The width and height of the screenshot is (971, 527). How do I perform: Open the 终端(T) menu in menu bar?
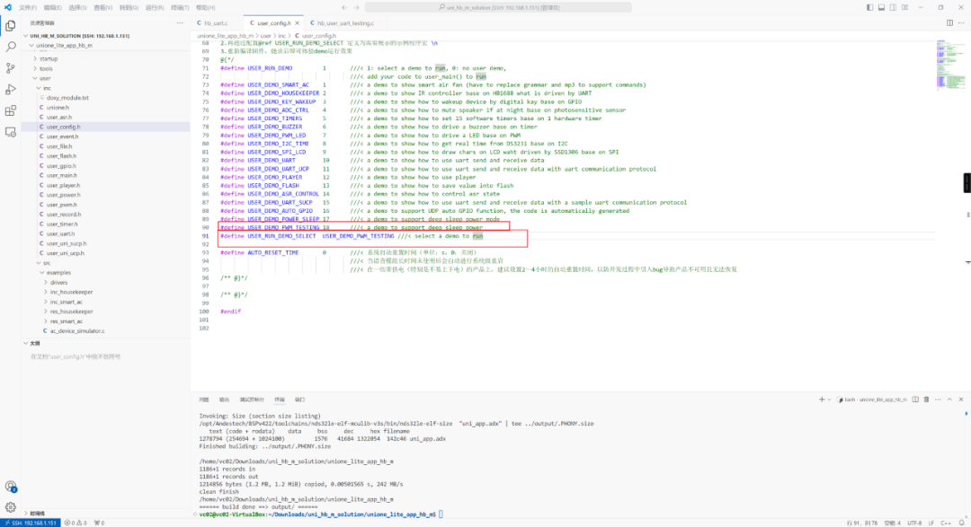click(x=180, y=7)
